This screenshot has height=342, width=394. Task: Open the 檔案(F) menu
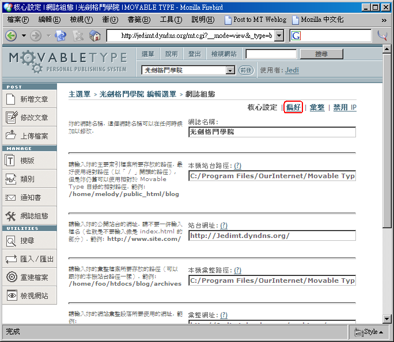[18, 20]
